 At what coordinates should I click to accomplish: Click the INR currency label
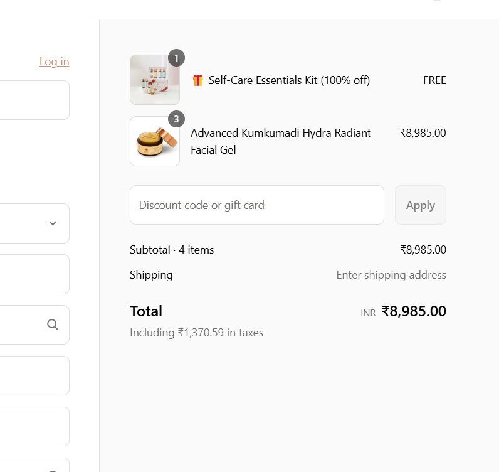(x=368, y=313)
